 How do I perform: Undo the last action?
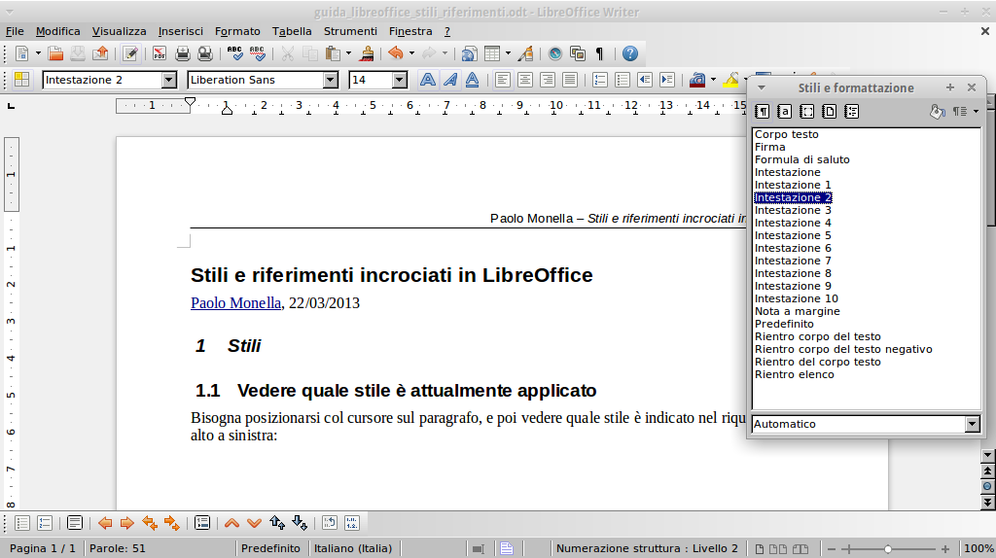coord(396,54)
